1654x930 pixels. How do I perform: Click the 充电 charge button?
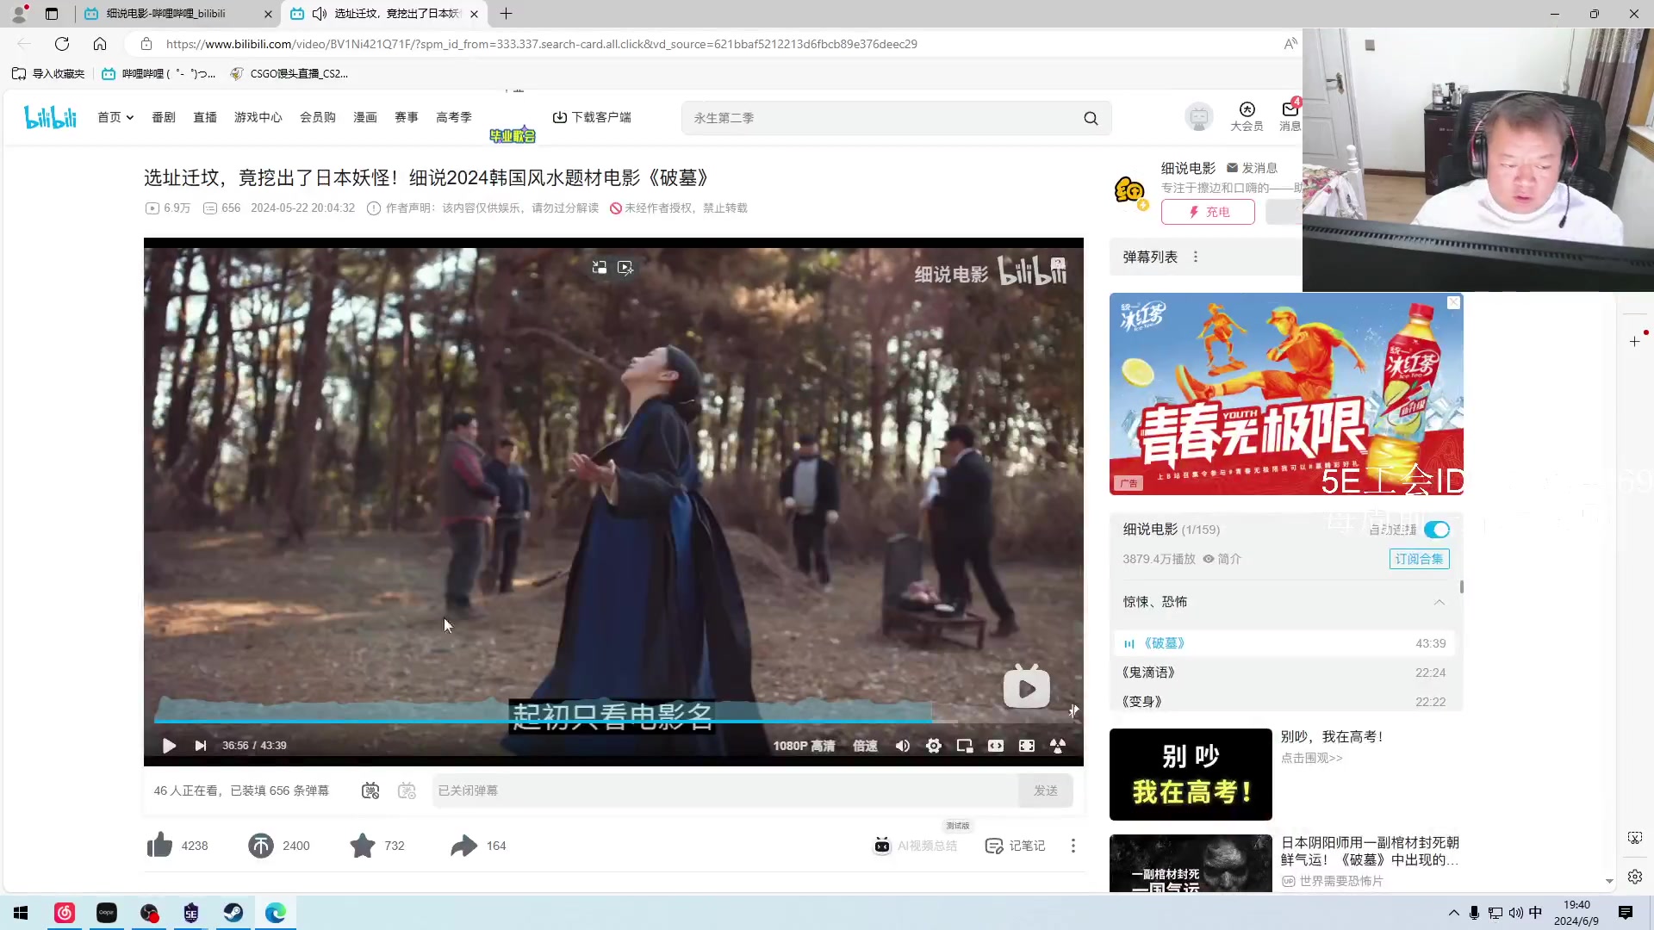point(1208,212)
